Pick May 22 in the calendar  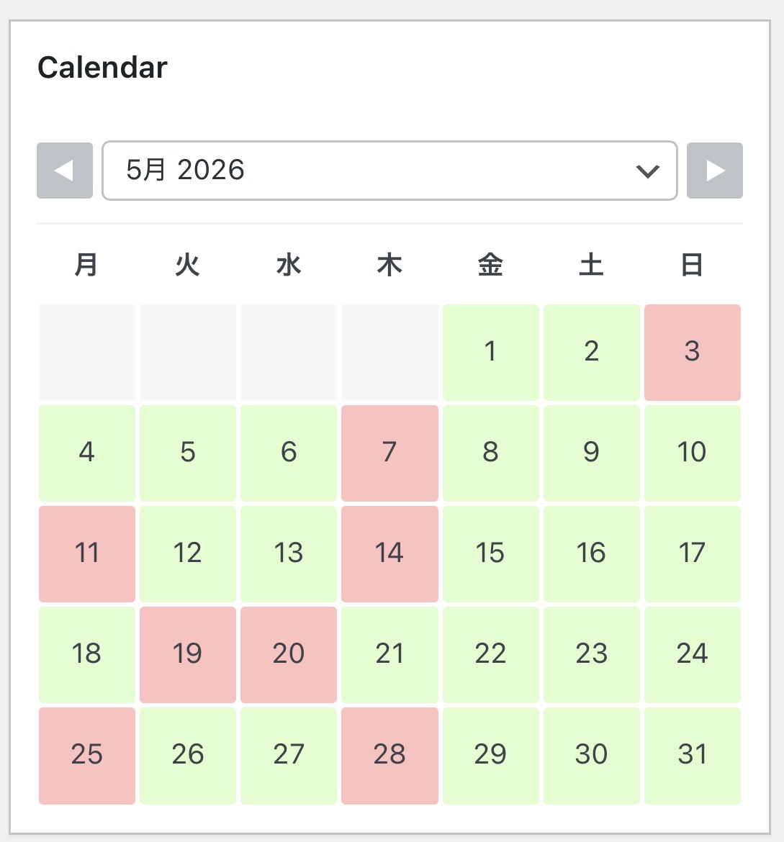pyautogui.click(x=490, y=654)
